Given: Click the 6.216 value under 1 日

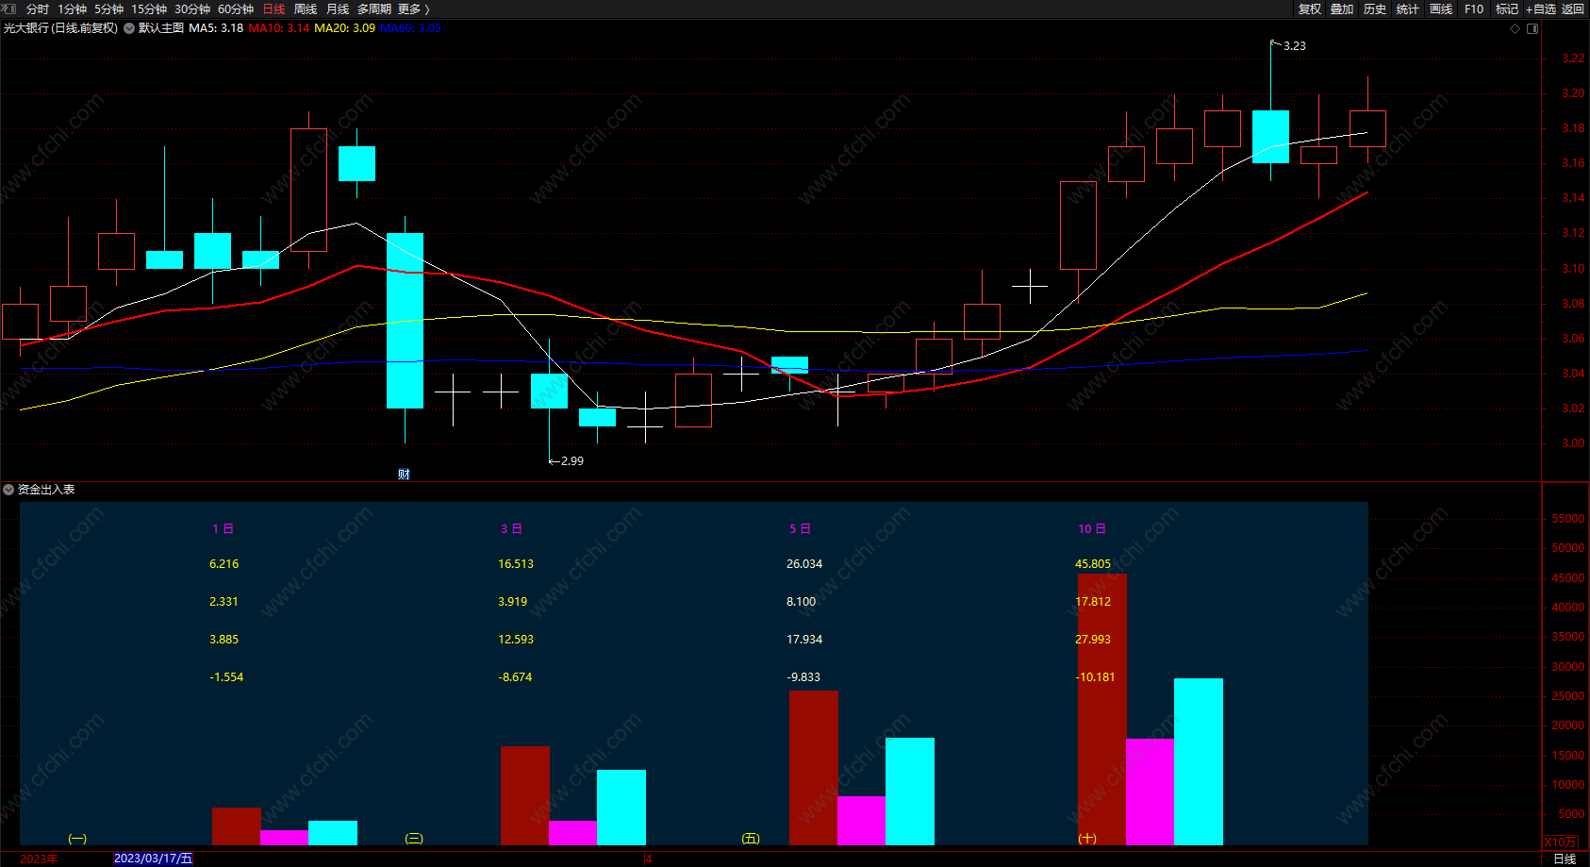Looking at the screenshot, I should coord(224,564).
